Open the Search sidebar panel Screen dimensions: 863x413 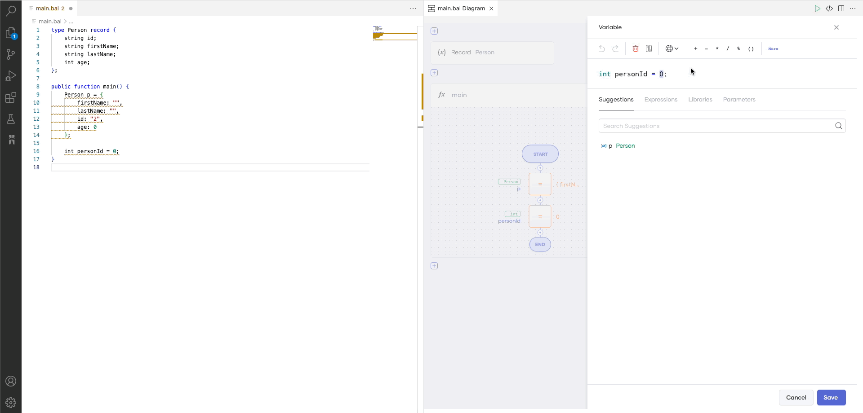[11, 10]
